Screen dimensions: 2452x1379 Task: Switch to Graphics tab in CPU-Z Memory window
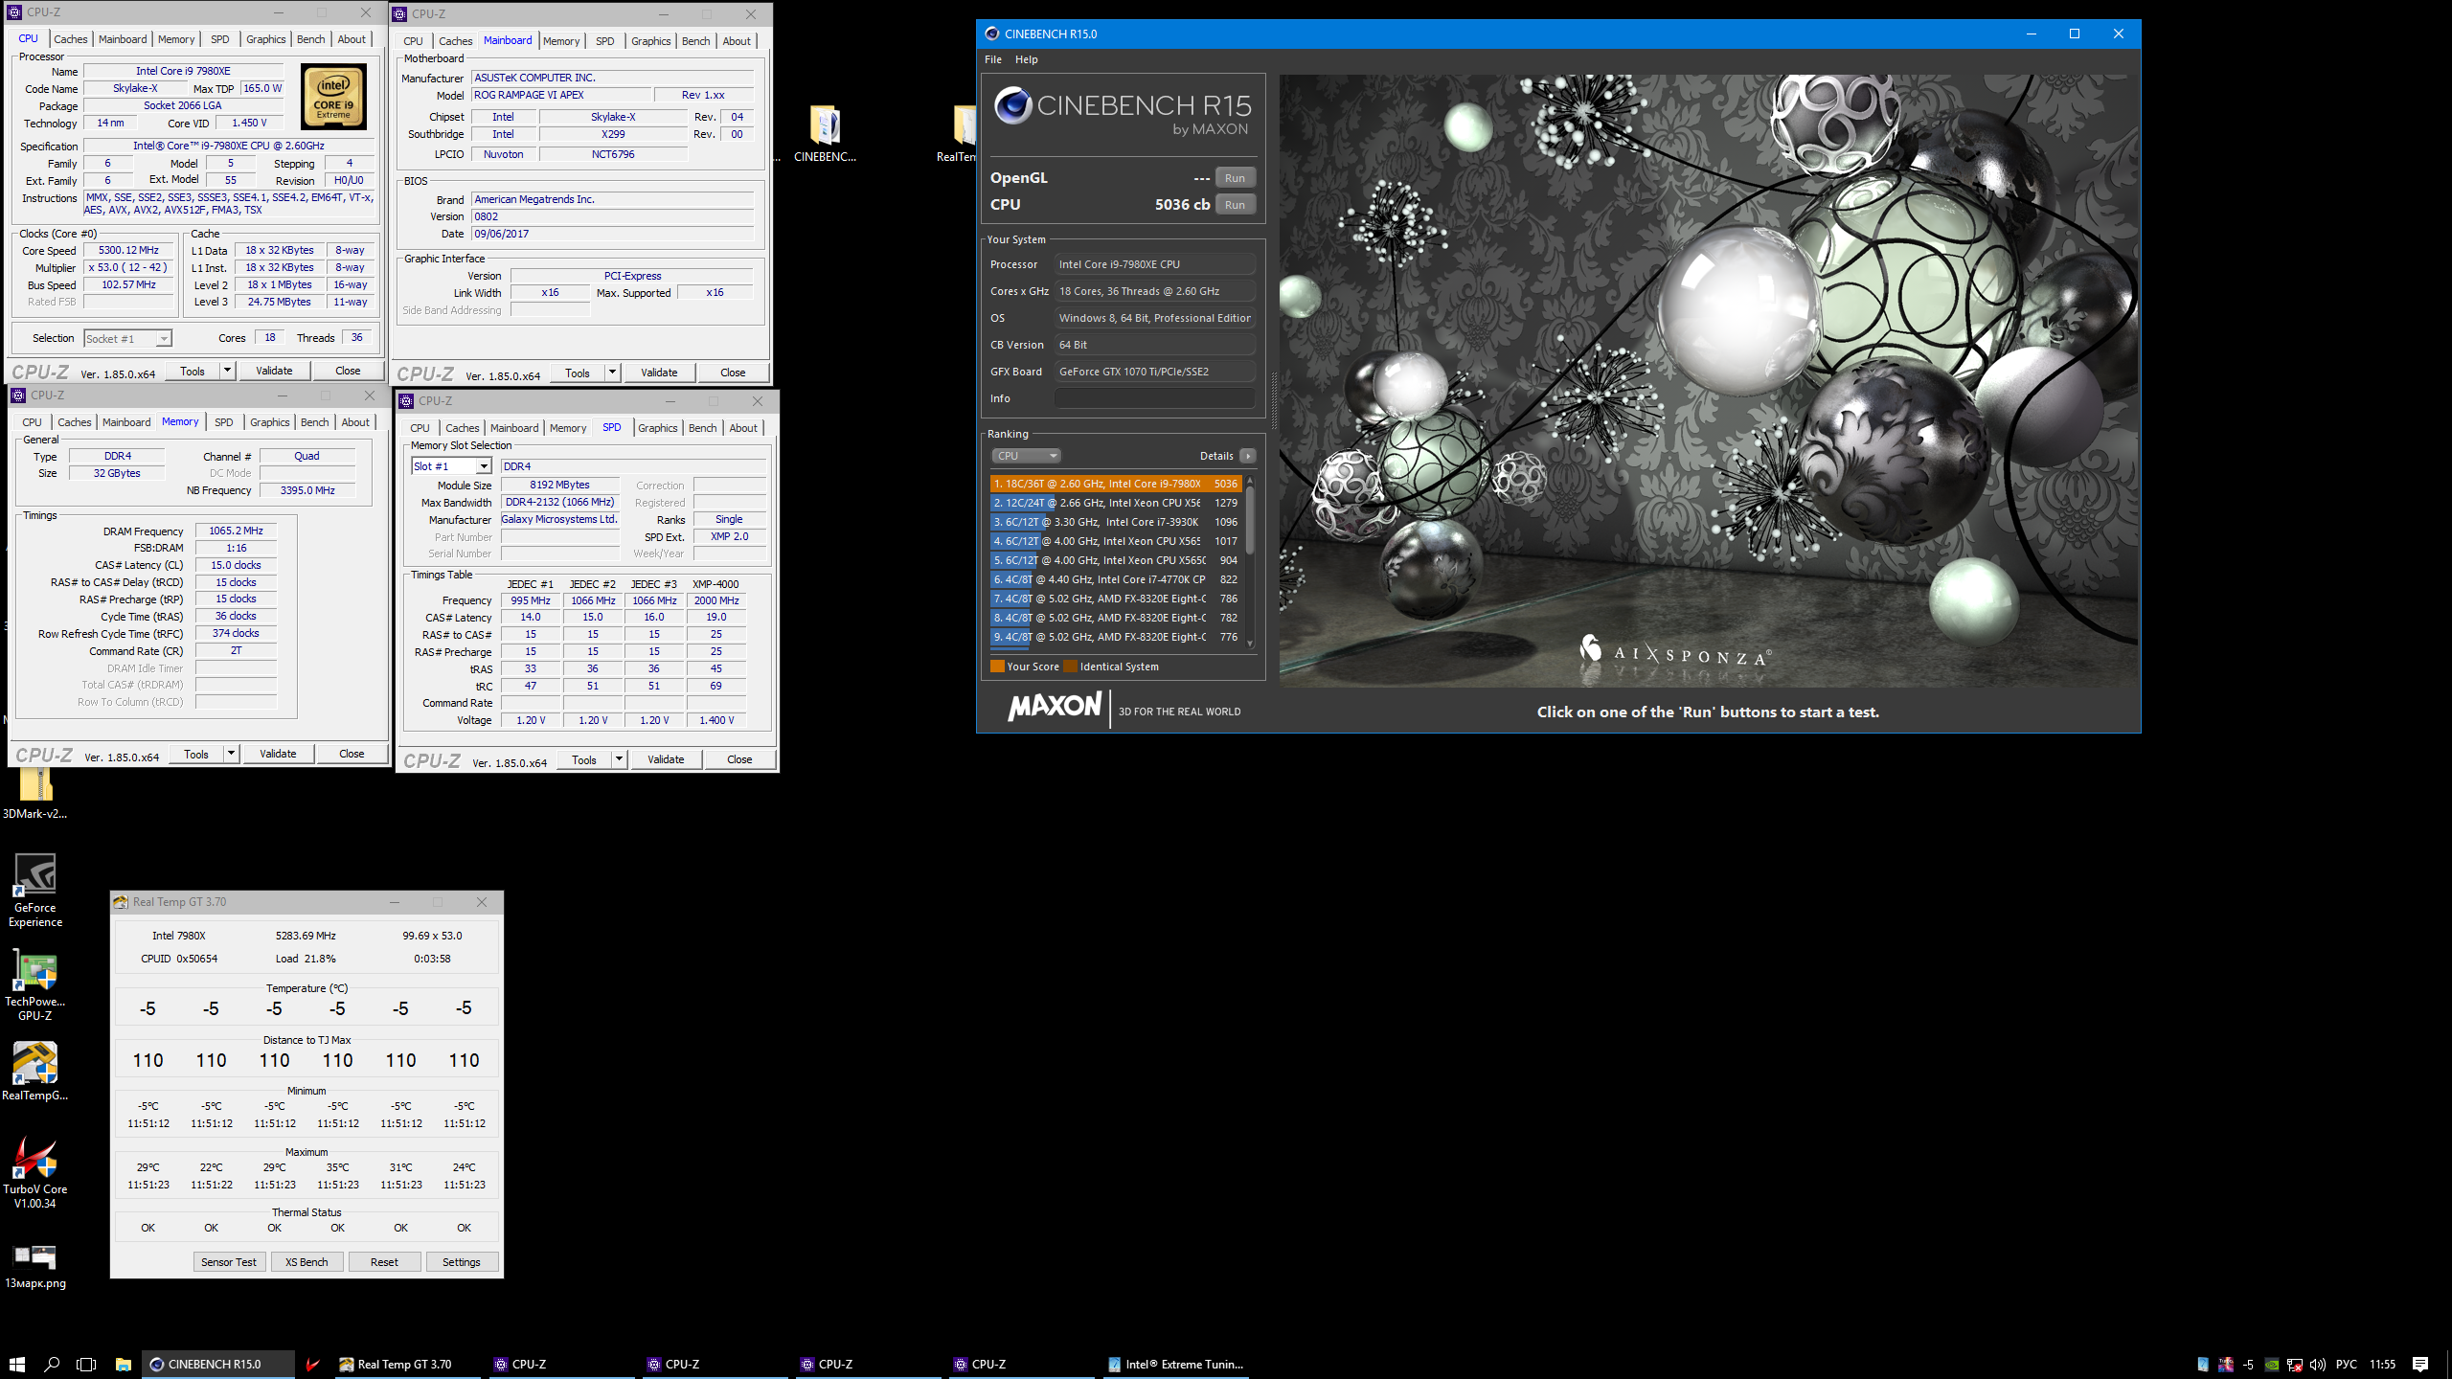tap(269, 422)
